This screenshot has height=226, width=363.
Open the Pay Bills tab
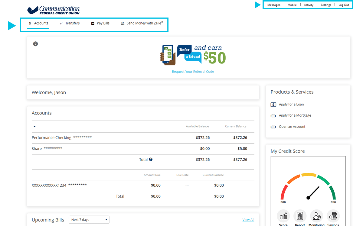[103, 23]
